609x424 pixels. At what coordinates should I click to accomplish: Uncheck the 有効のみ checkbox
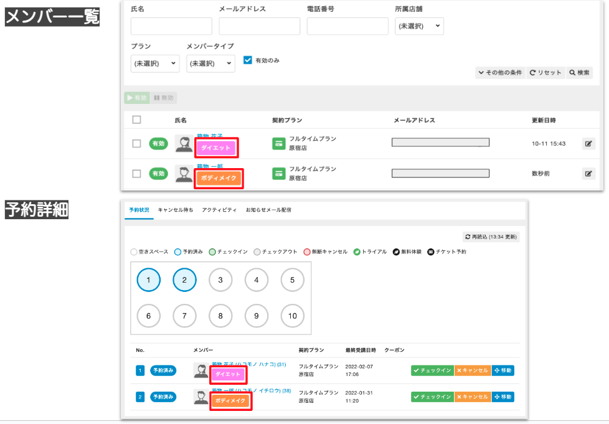247,60
